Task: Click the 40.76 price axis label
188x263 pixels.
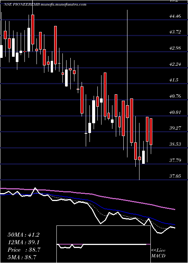Action: (175, 96)
